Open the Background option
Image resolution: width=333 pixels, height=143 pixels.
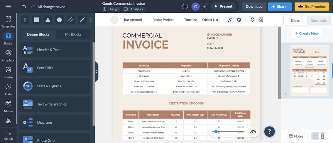tap(133, 20)
